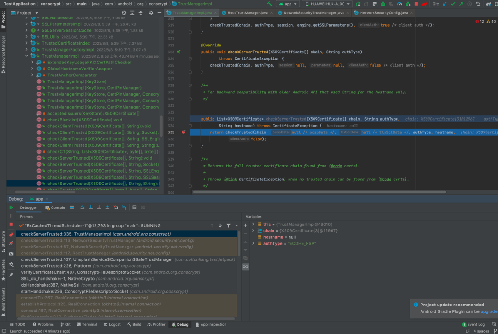Click the upgrade link in notification
This screenshot has width=498, height=334.
[489, 311]
